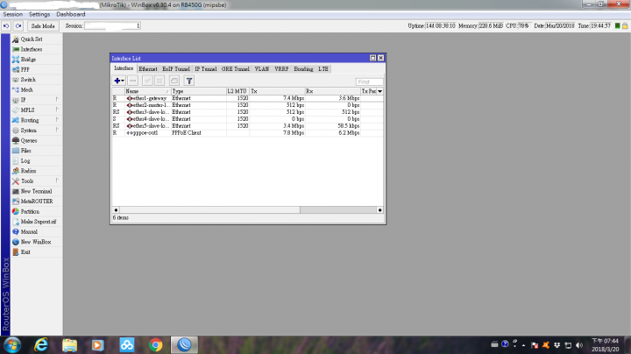631x354 pixels.
Task: Open MetaROUTER settings
Action: [x=36, y=202]
